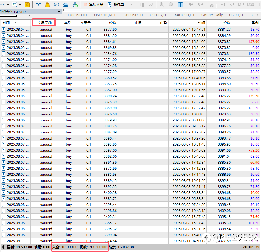
Task: Zoom in on the chart
Action: (162, 5)
